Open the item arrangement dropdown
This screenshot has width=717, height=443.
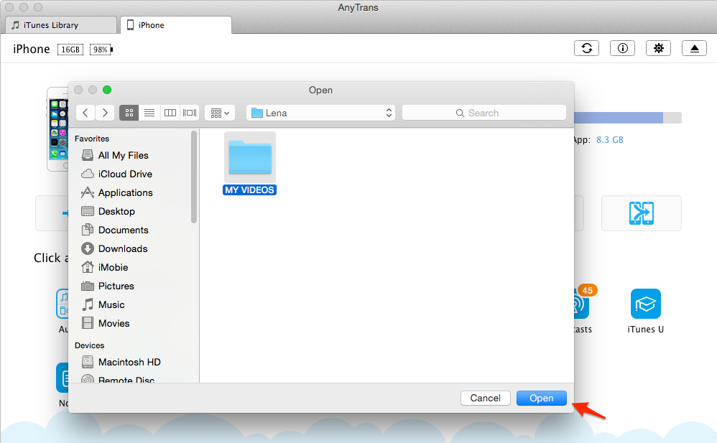click(x=220, y=113)
